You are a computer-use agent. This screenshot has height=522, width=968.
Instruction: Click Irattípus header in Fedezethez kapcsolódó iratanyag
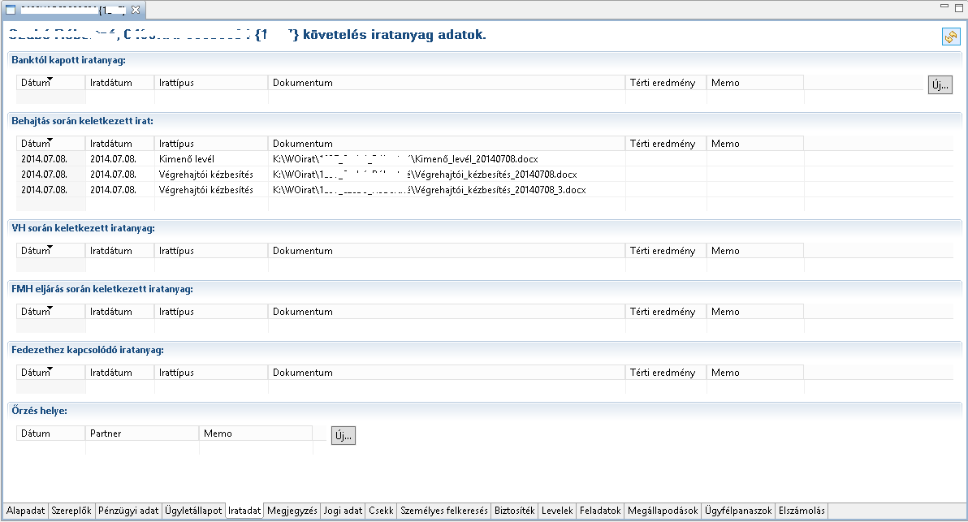[177, 373]
